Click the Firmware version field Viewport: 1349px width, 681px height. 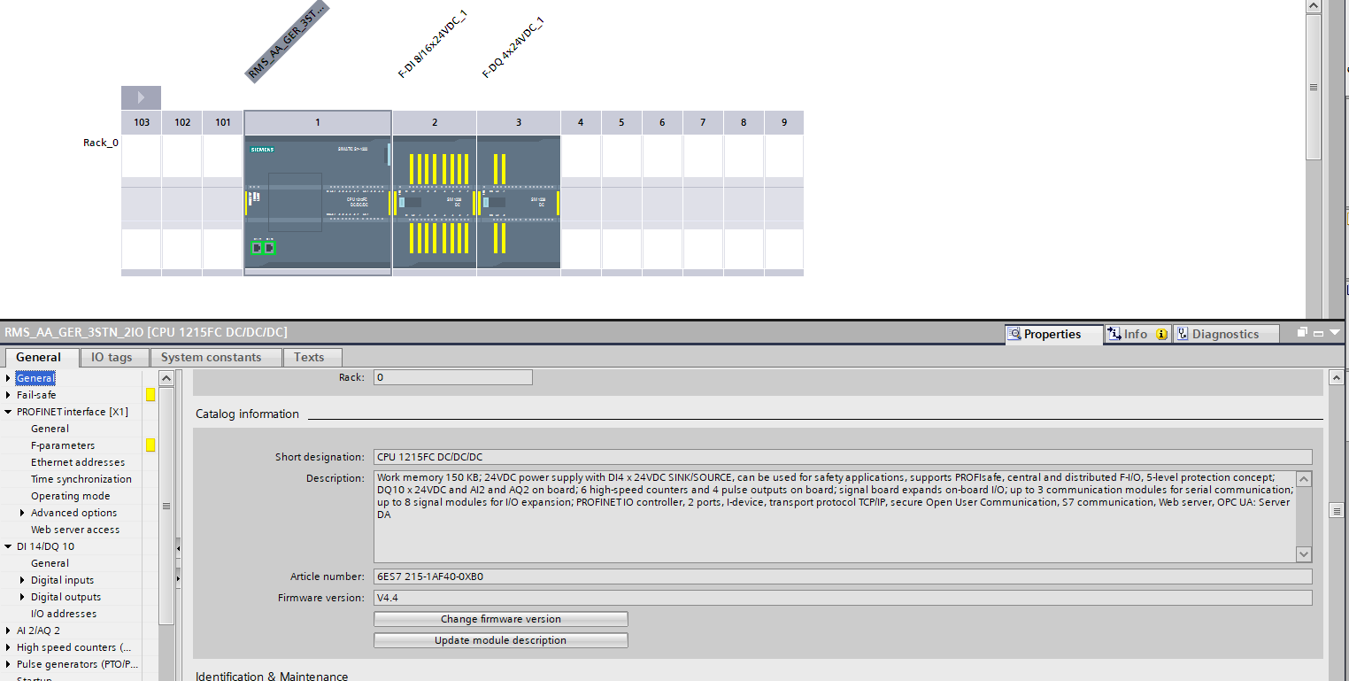[x=842, y=598]
